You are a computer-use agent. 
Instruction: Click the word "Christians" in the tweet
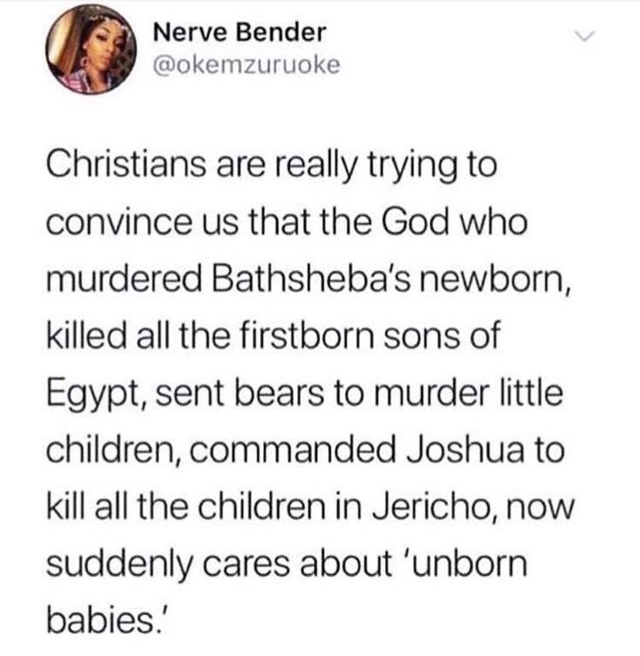[x=128, y=164]
